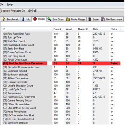Click the red cross Health icon
This screenshot has width=128, height=130.
coord(35,19)
